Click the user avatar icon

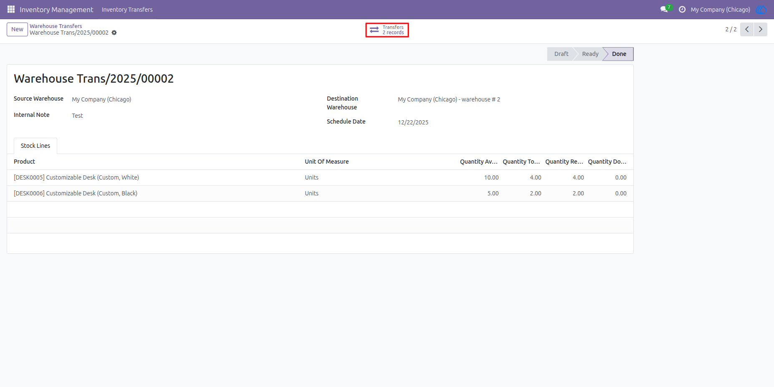click(x=761, y=9)
